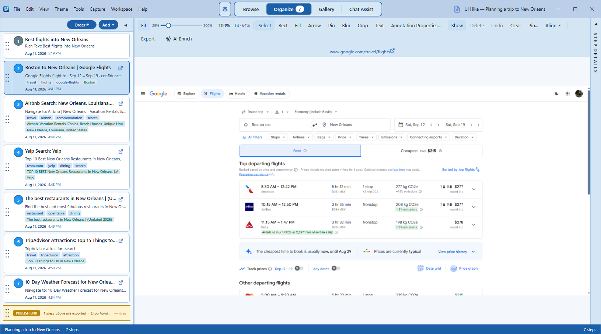Expand the JetBlue 10:15 AM flight details
Image resolution: width=601 pixels, height=334 pixels.
click(x=474, y=207)
